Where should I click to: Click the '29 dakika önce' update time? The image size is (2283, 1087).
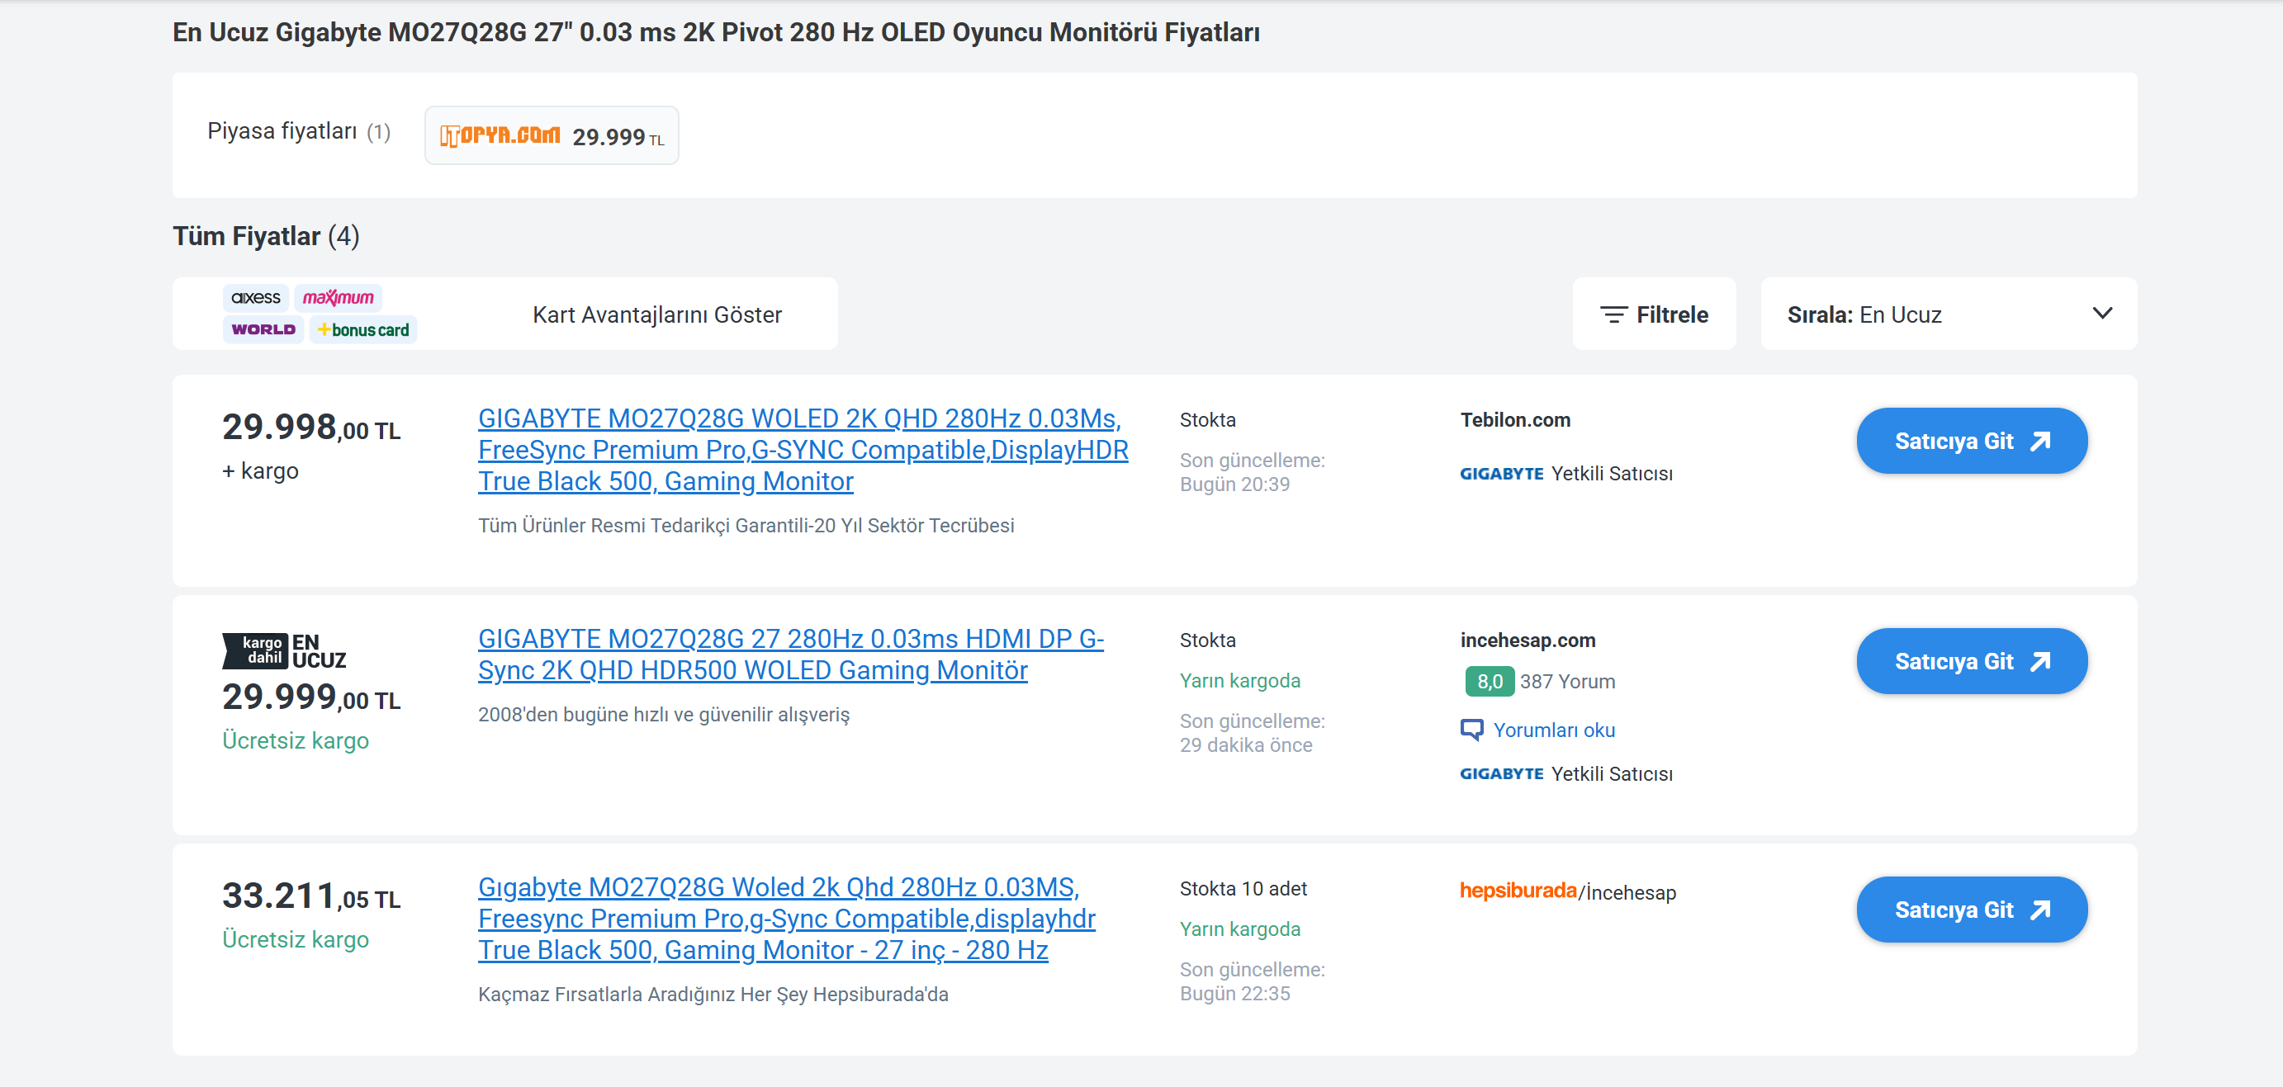pos(1245,745)
